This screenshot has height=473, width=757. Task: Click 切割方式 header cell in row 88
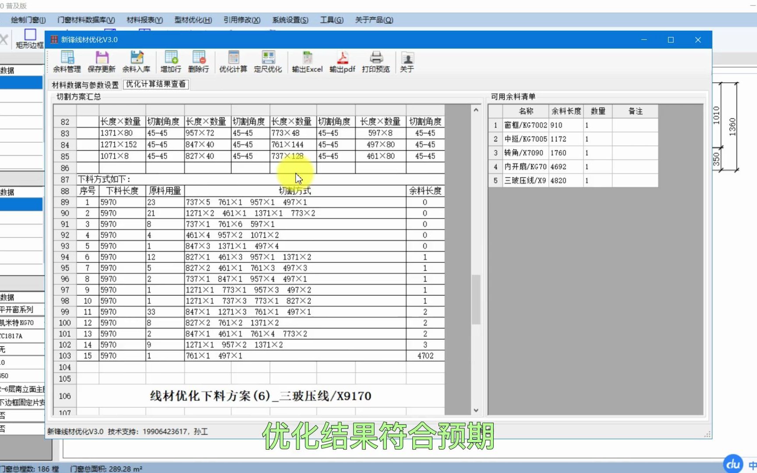point(295,191)
